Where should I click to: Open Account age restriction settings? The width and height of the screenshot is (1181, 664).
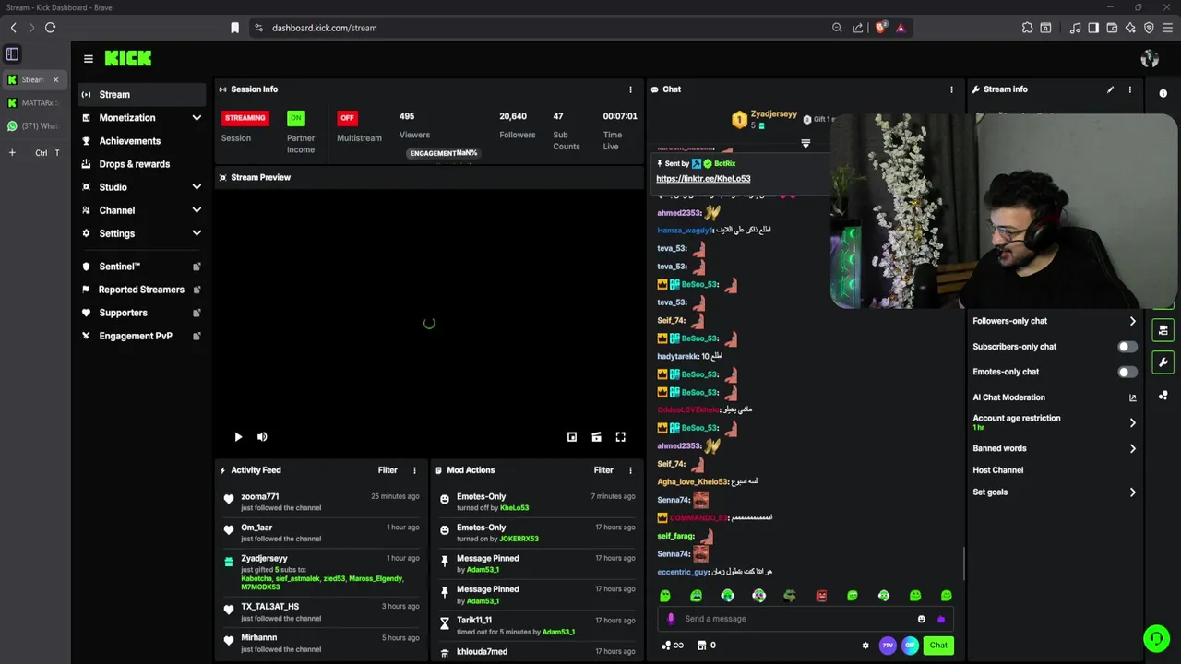[1055, 422]
